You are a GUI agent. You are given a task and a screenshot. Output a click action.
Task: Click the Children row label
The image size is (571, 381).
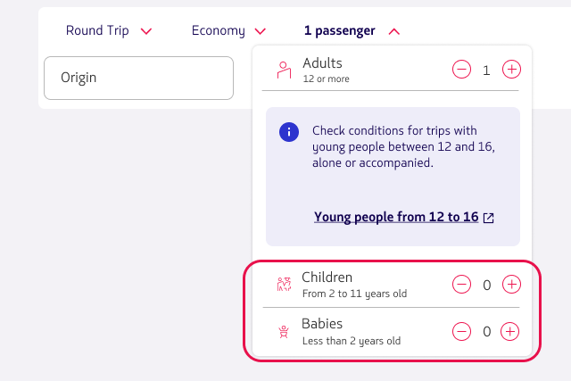(x=327, y=277)
